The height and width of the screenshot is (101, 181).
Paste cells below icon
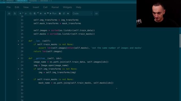click(35, 13)
